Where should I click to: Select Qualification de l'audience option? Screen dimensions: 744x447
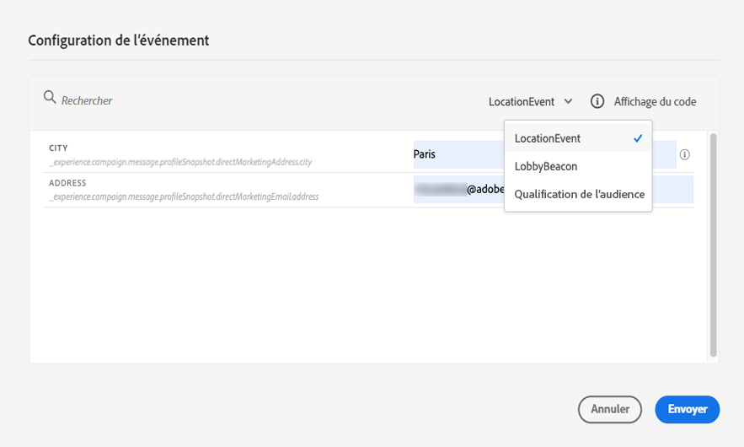pyautogui.click(x=579, y=194)
